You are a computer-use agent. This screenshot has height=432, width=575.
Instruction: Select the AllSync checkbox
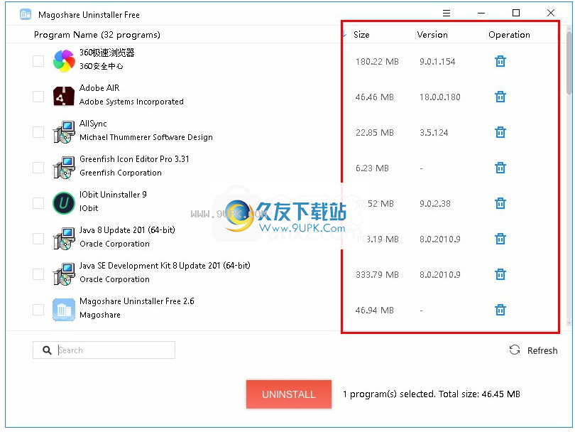38,131
